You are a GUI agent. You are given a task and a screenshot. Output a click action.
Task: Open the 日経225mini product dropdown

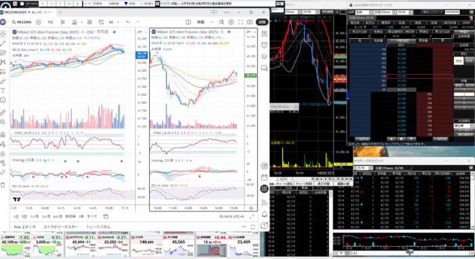tap(385, 12)
